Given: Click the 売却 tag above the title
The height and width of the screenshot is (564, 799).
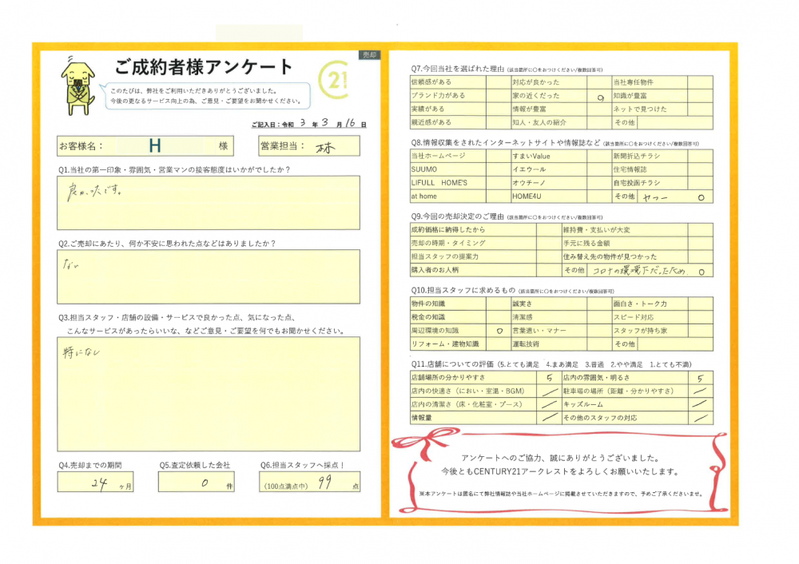Looking at the screenshot, I should pyautogui.click(x=369, y=55).
